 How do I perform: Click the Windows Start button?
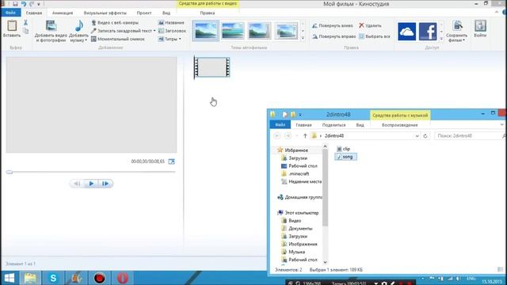pyautogui.click(x=10, y=278)
